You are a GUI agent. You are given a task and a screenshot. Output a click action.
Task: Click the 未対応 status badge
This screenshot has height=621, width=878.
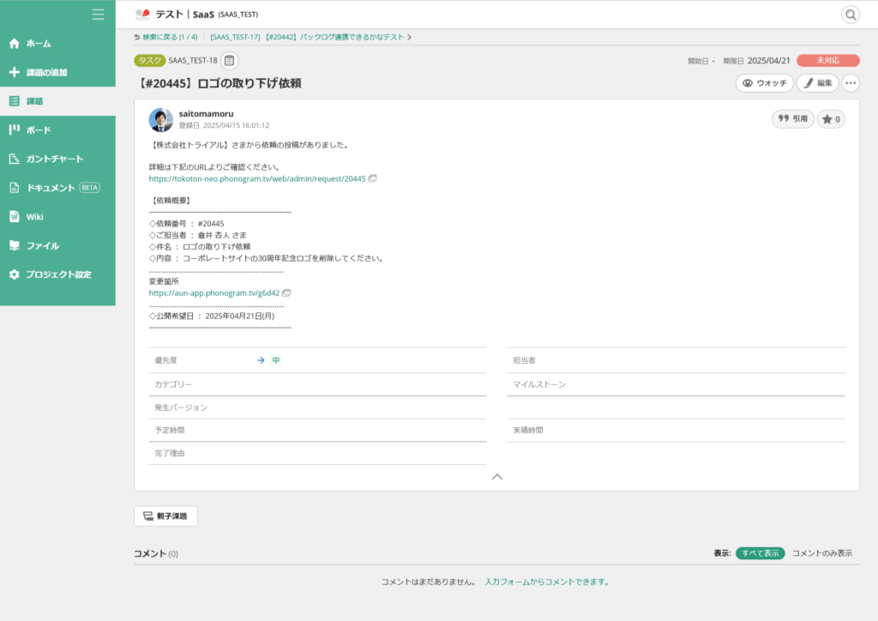pyautogui.click(x=827, y=61)
